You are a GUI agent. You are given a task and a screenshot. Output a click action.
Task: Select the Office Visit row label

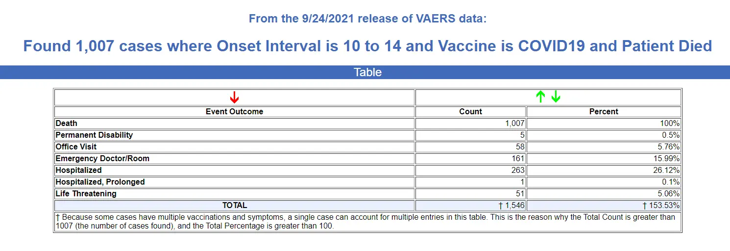[76, 147]
